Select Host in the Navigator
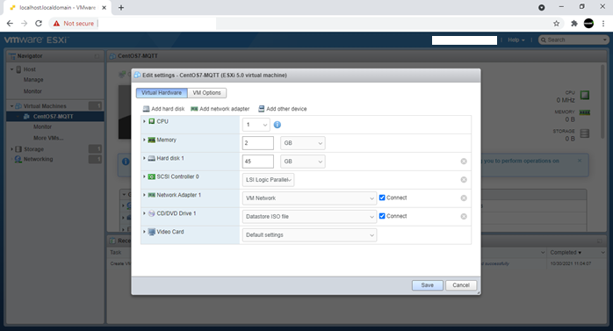The image size is (613, 331). point(29,69)
